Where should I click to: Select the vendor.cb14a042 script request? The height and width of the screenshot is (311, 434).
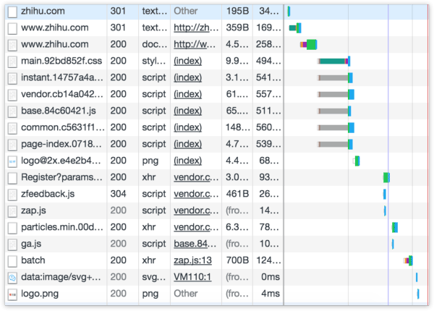(62, 94)
